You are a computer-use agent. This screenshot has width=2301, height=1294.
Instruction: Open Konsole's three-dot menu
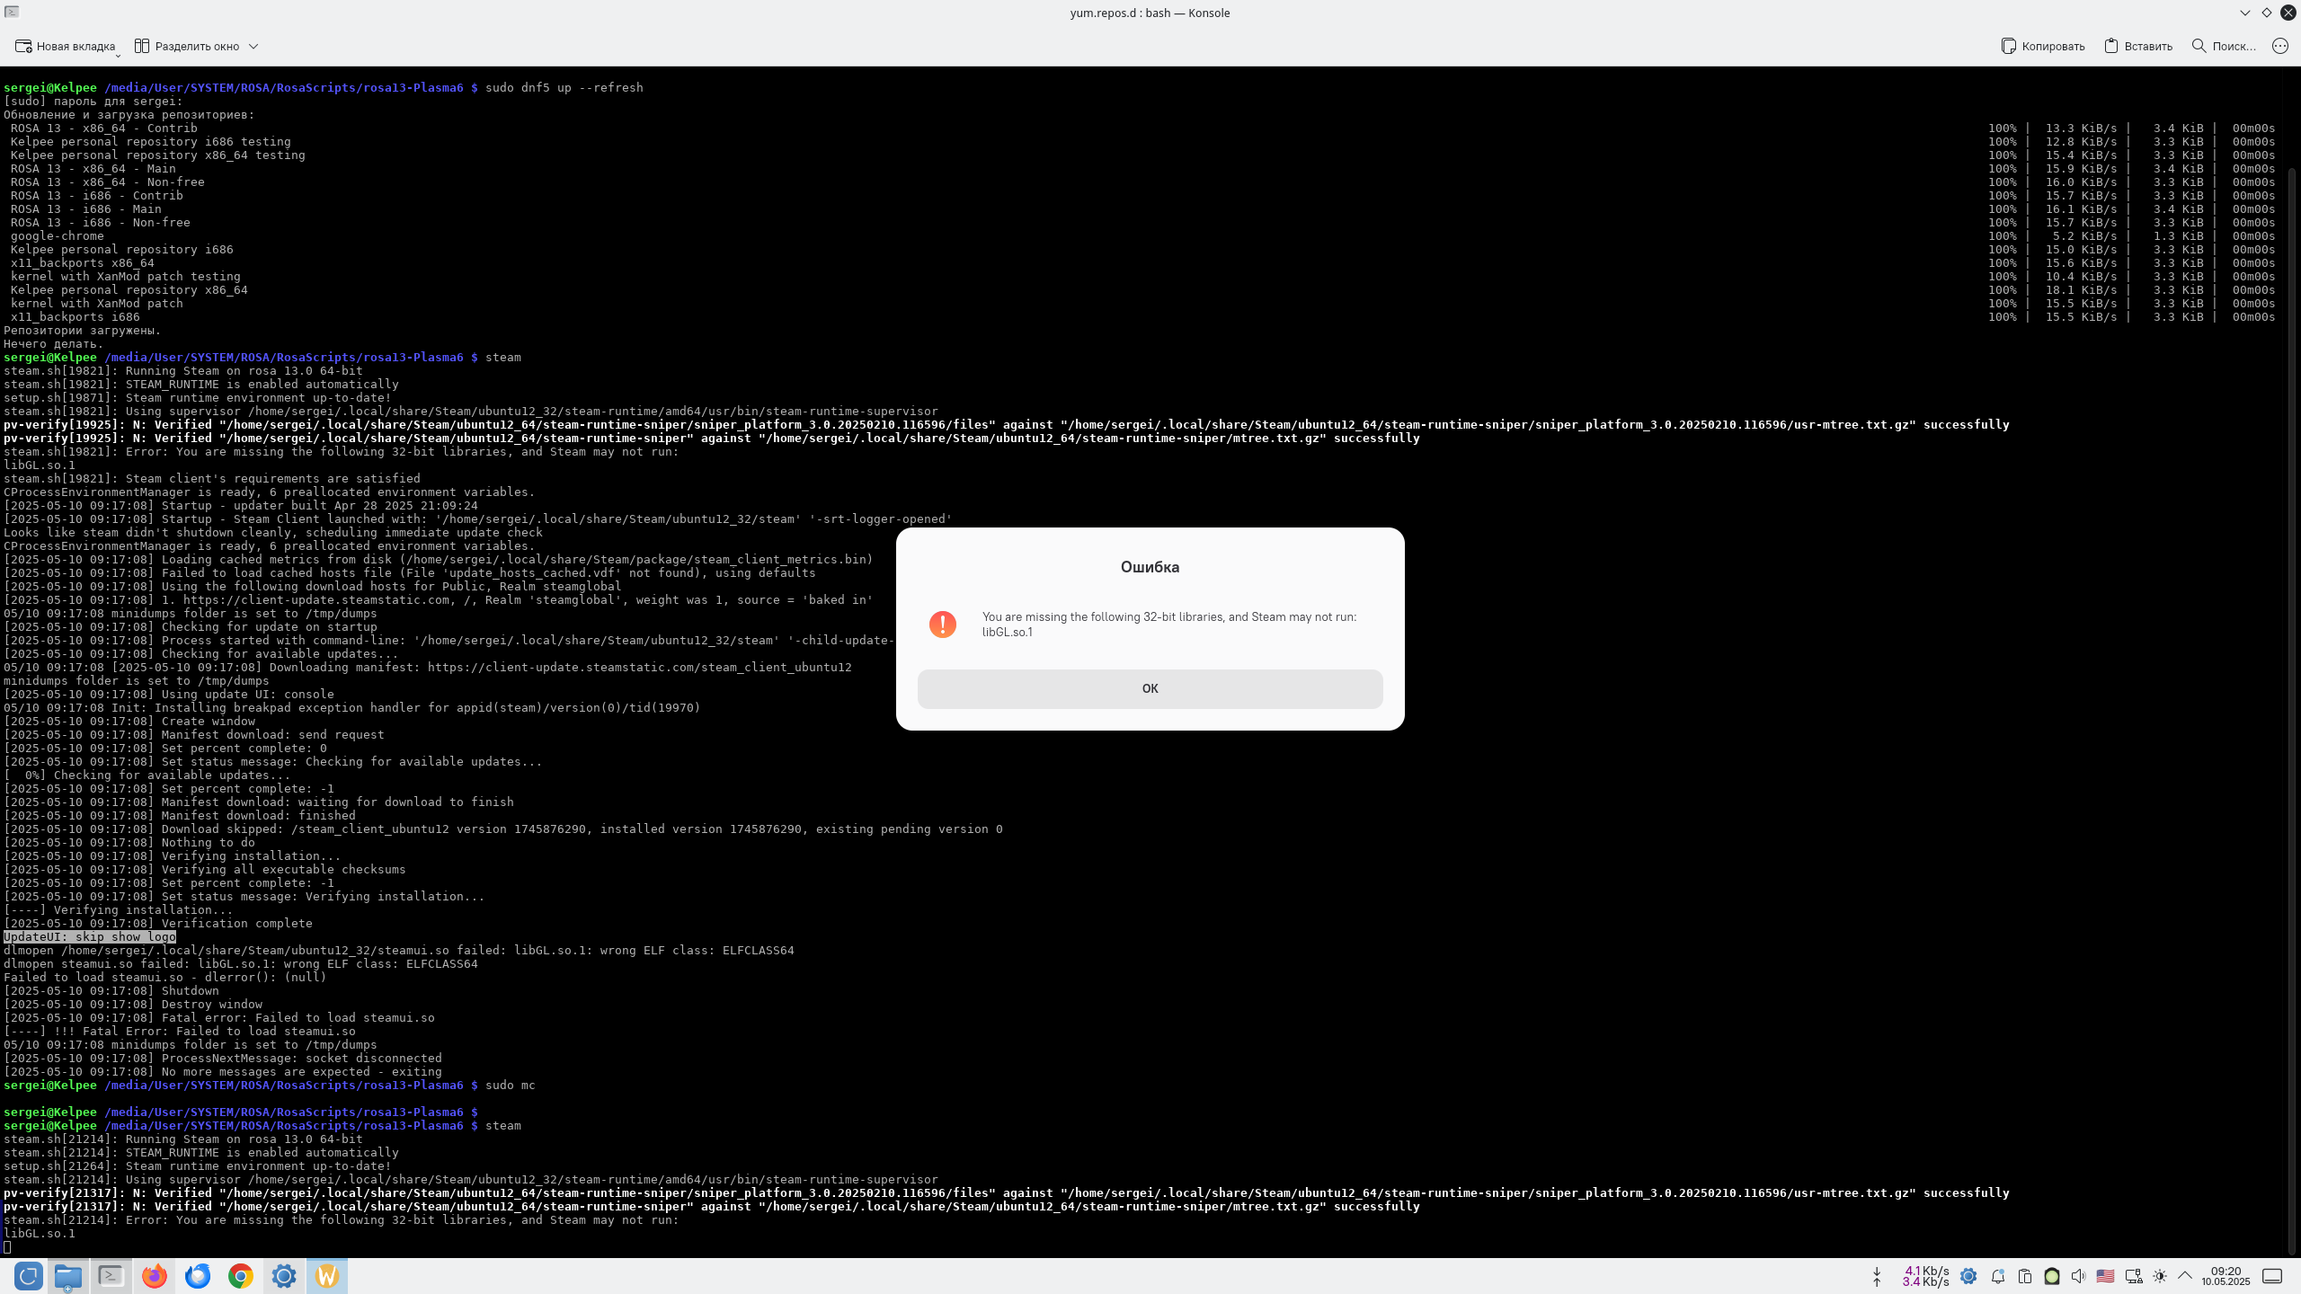[x=2280, y=46]
